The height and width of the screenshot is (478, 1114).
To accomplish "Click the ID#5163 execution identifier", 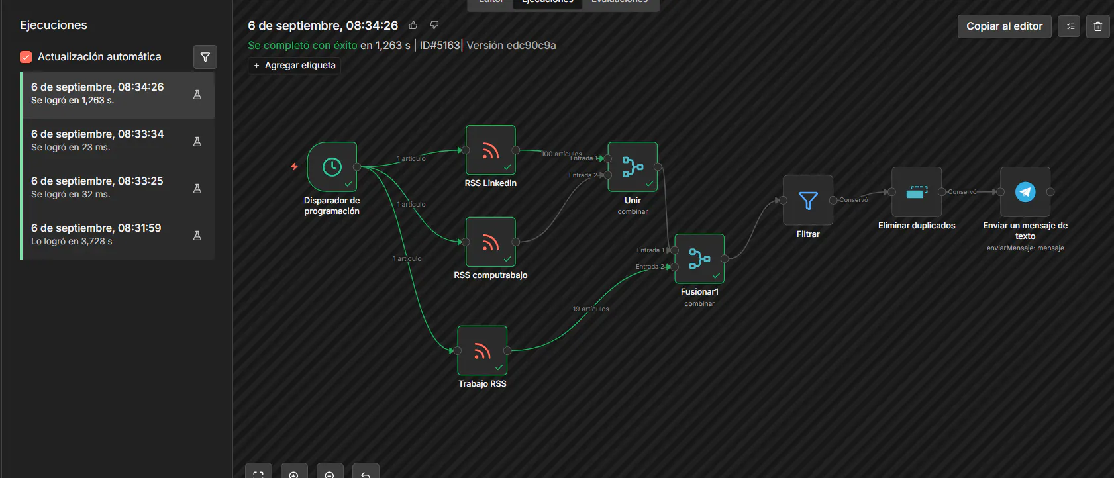I will 440,45.
